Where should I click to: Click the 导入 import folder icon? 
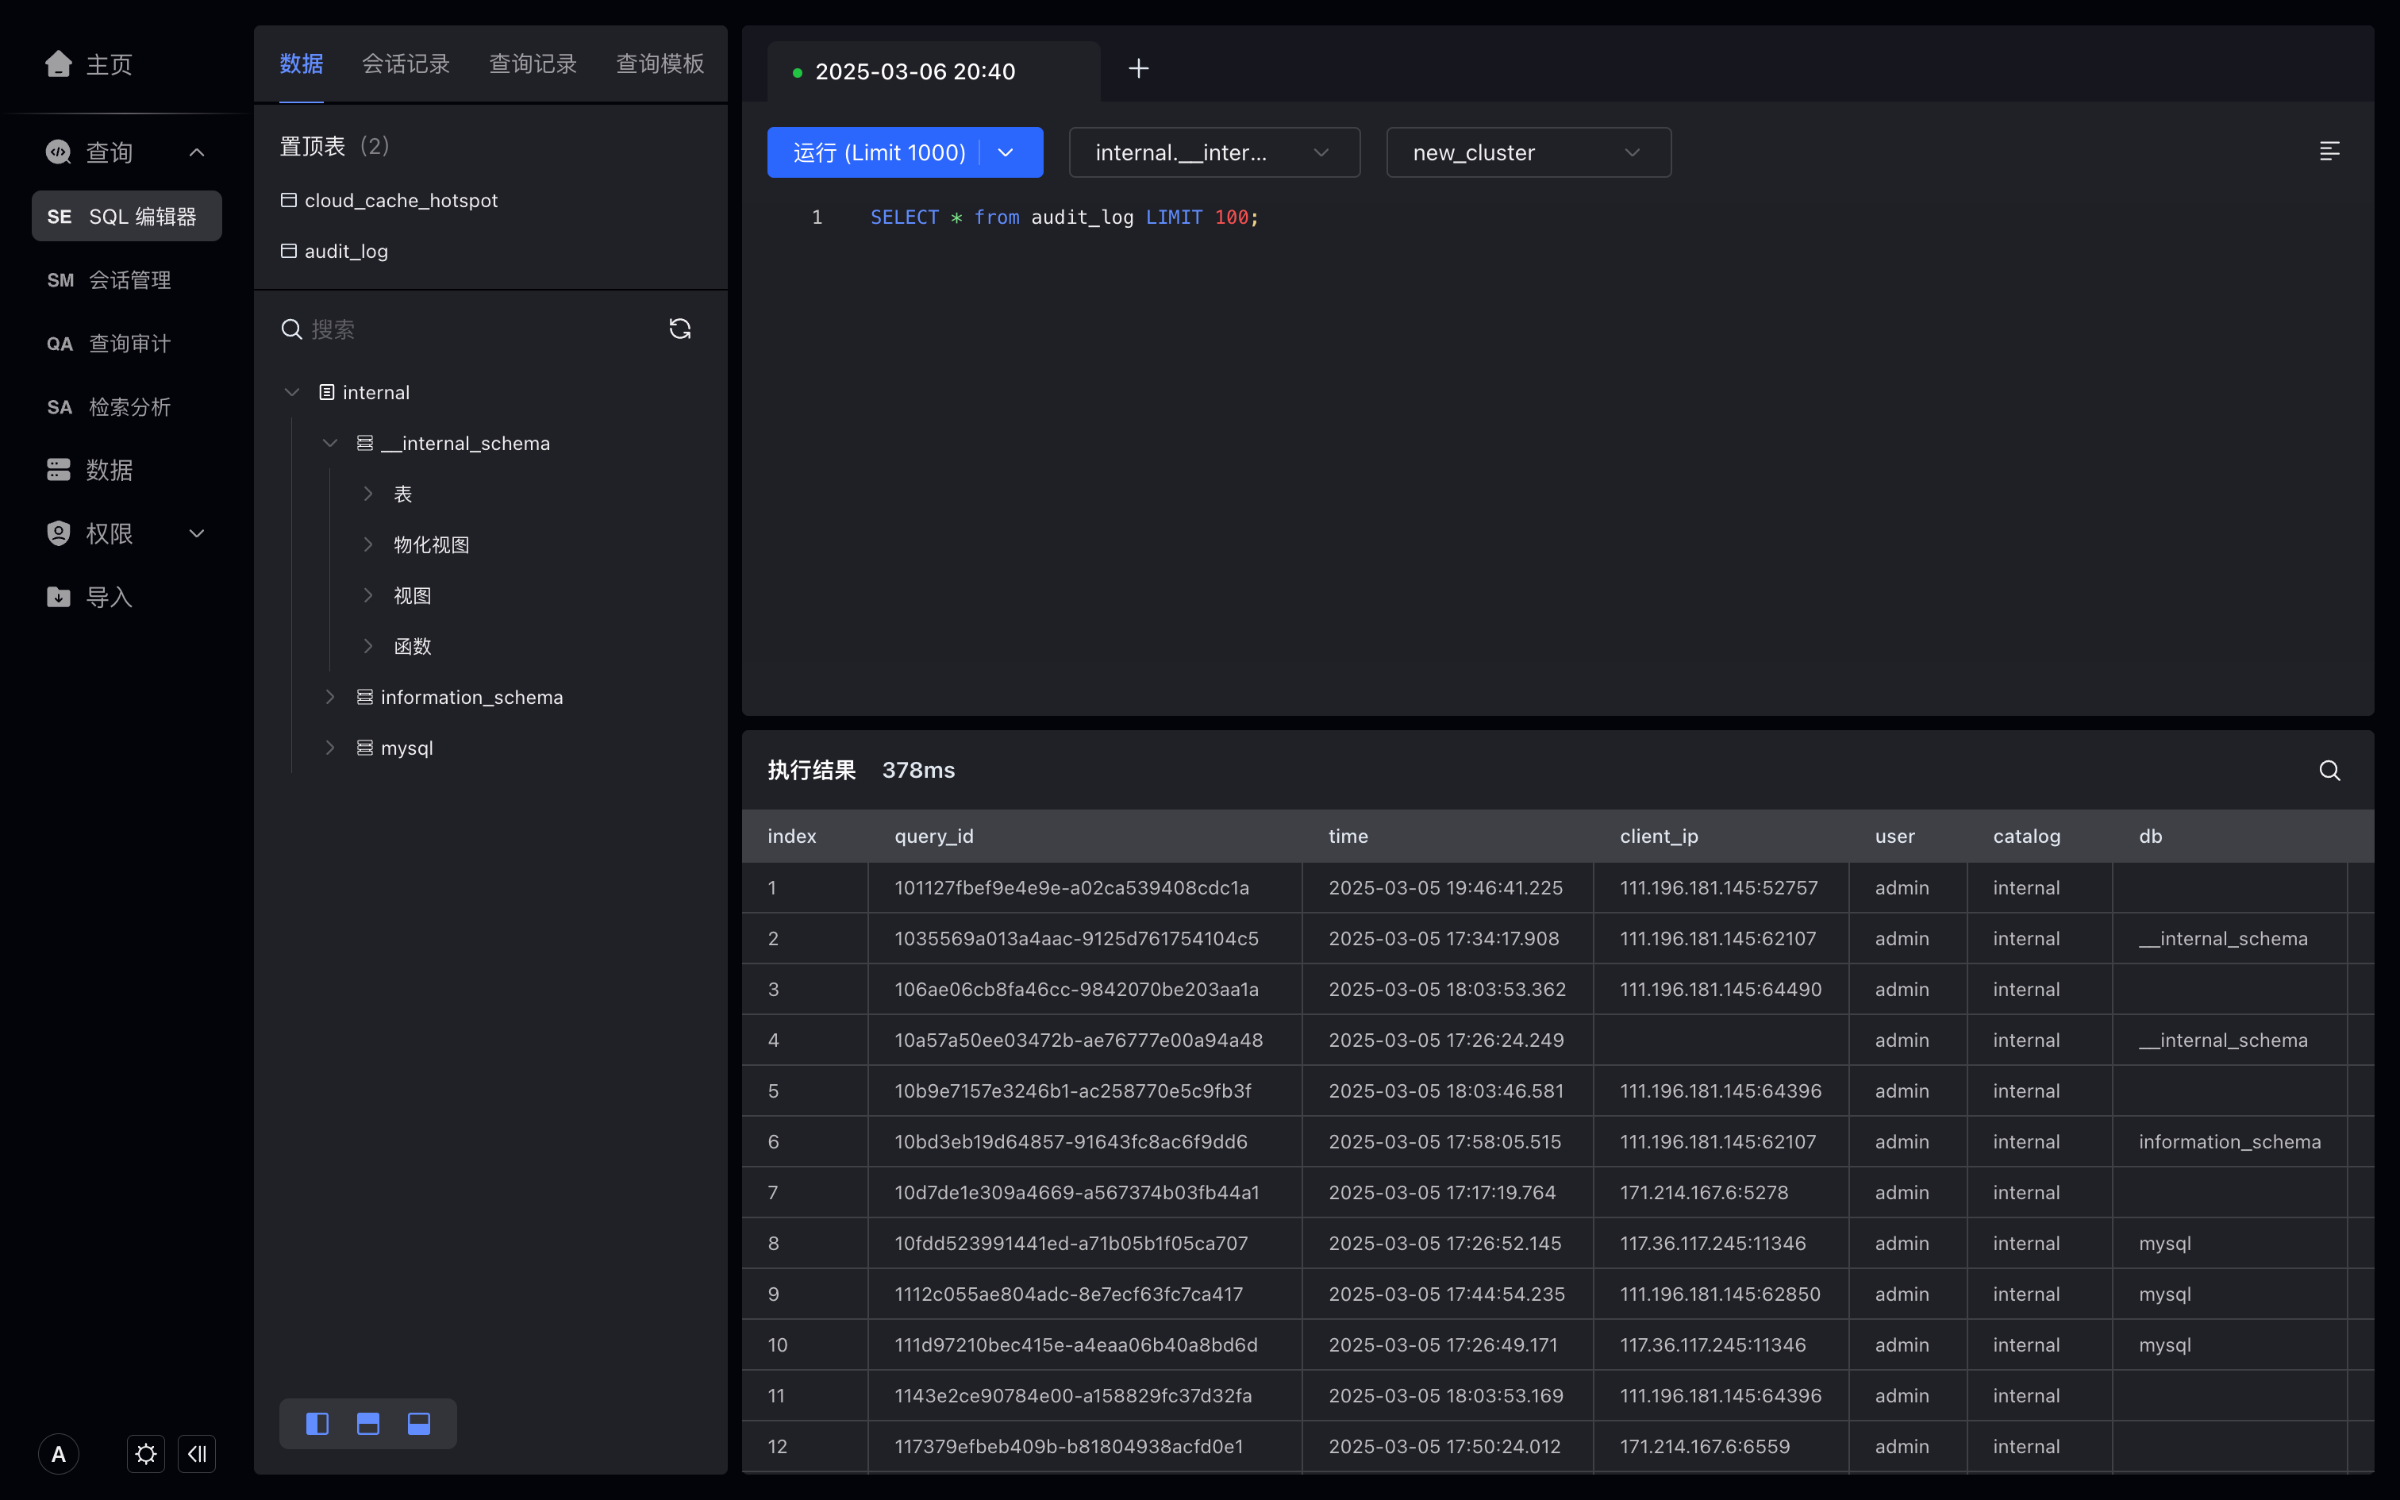59,597
